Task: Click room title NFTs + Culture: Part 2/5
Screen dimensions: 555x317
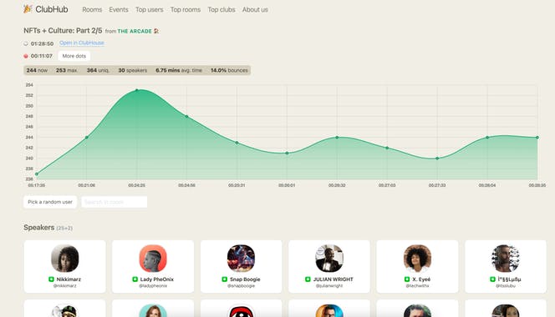Action: tap(63, 31)
